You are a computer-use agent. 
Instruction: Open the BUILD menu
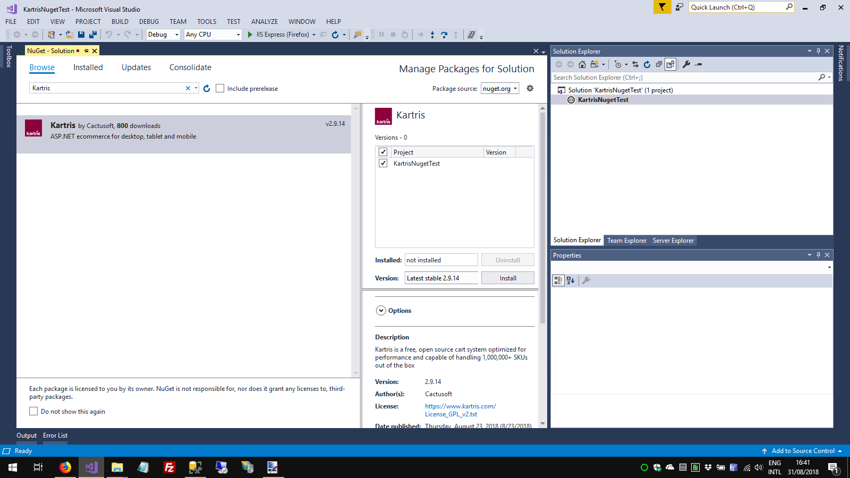(x=120, y=22)
